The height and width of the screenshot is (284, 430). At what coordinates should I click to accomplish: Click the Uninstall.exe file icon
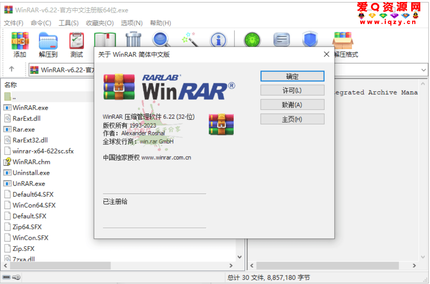[7, 173]
